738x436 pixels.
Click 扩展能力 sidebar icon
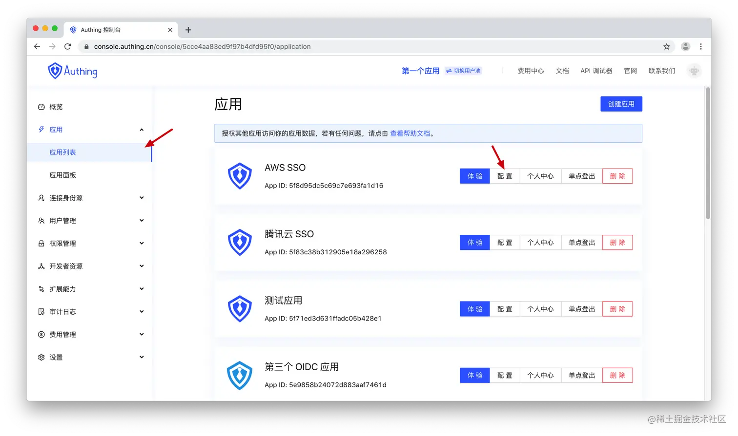pos(41,289)
